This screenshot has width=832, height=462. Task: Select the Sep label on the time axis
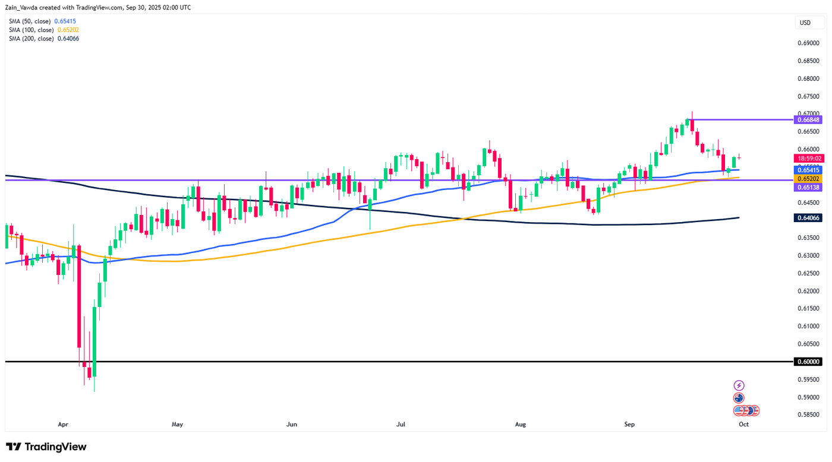[629, 424]
